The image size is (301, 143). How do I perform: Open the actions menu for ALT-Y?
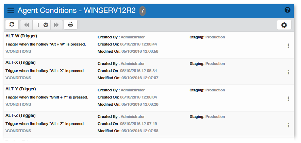288,99
